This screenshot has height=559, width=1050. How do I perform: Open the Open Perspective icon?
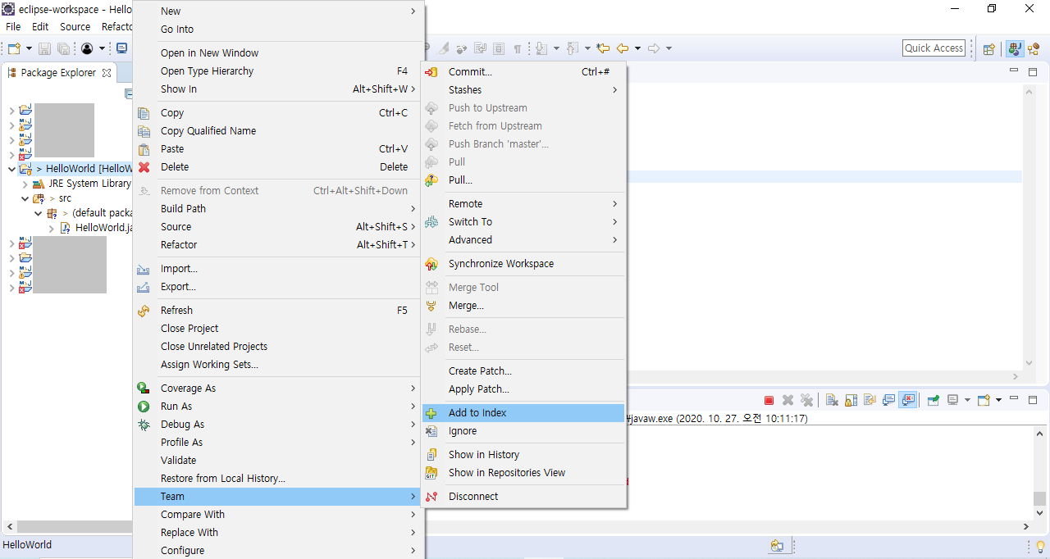point(989,48)
